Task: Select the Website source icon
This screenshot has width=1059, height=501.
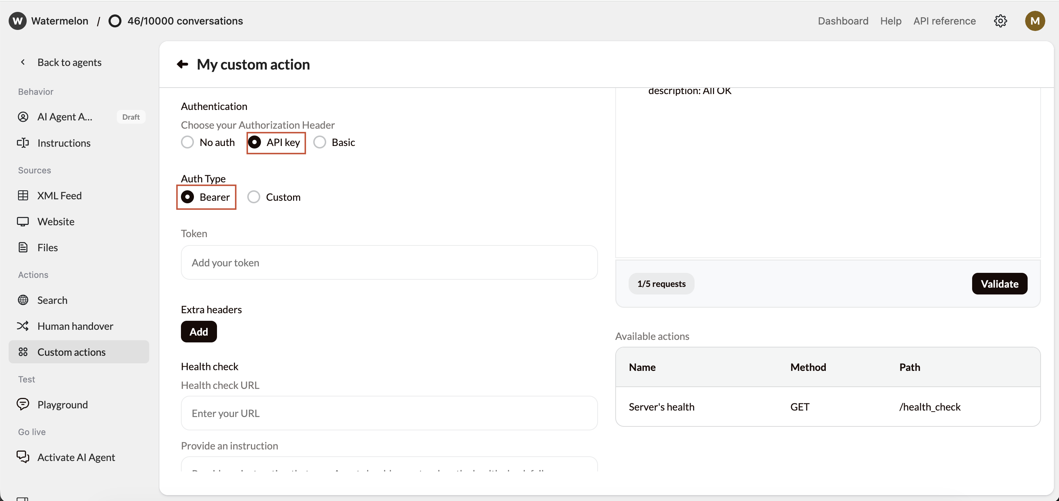Action: [23, 222]
